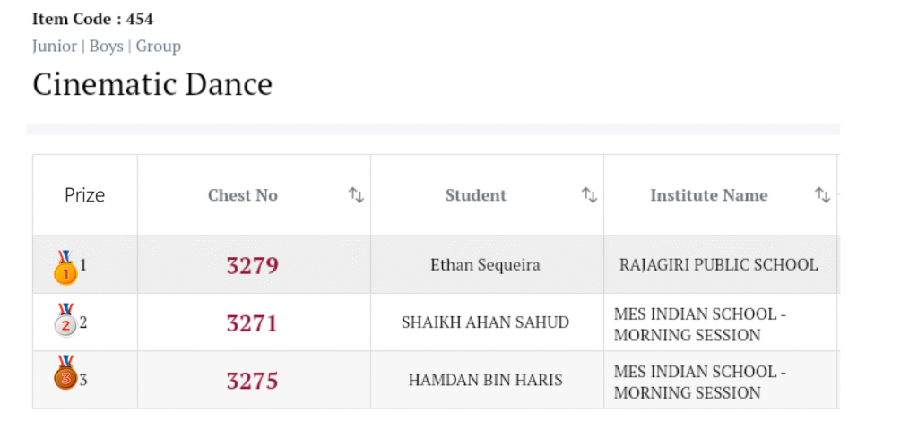Sort by Chest No using arrows icon
The height and width of the screenshot is (438, 918).
tap(356, 195)
